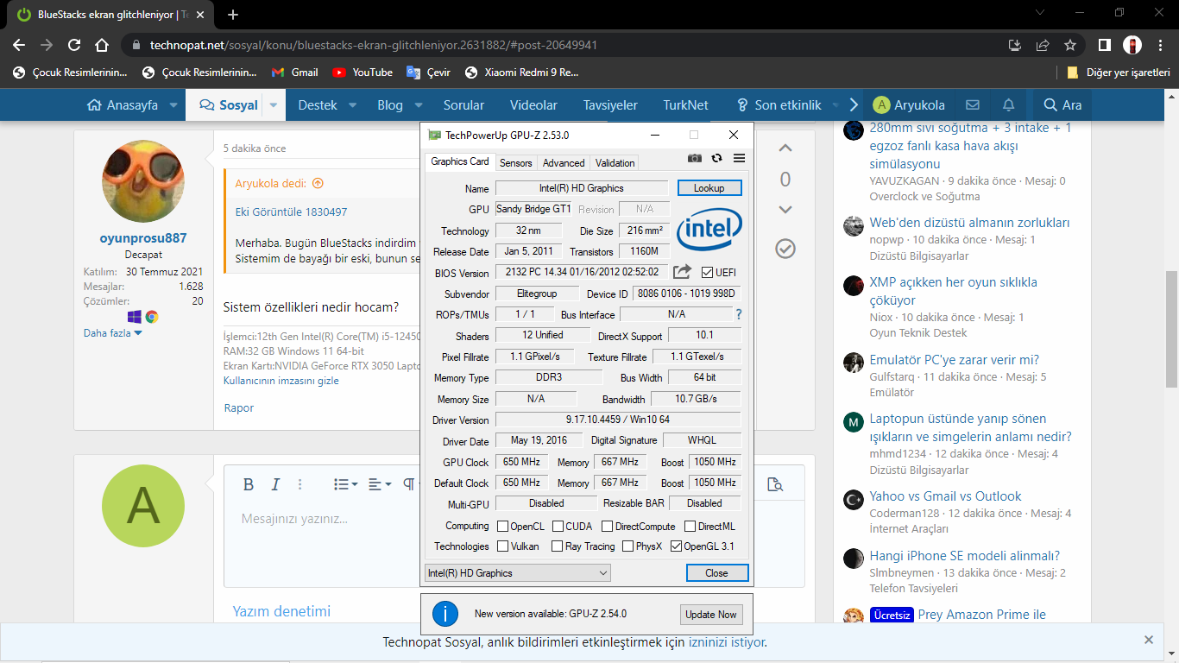This screenshot has width=1179, height=663.
Task: Expand the Sosyal menu arrow
Action: 274,105
